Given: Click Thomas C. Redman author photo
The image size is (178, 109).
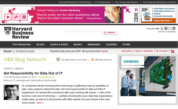Looking at the screenshot, I should (x=11, y=92).
